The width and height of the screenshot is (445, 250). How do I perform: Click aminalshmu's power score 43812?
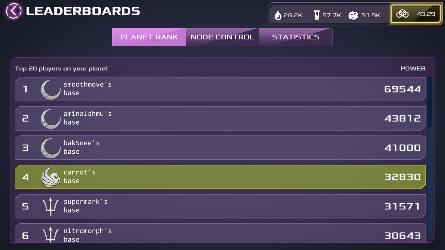(x=403, y=118)
